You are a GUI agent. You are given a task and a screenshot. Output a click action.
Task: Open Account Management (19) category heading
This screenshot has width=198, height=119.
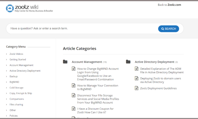89,62
